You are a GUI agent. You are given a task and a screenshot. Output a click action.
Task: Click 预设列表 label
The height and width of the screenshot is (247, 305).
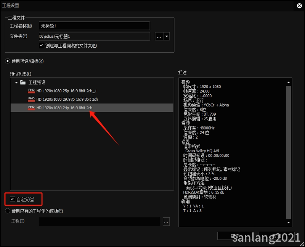tap(21, 74)
